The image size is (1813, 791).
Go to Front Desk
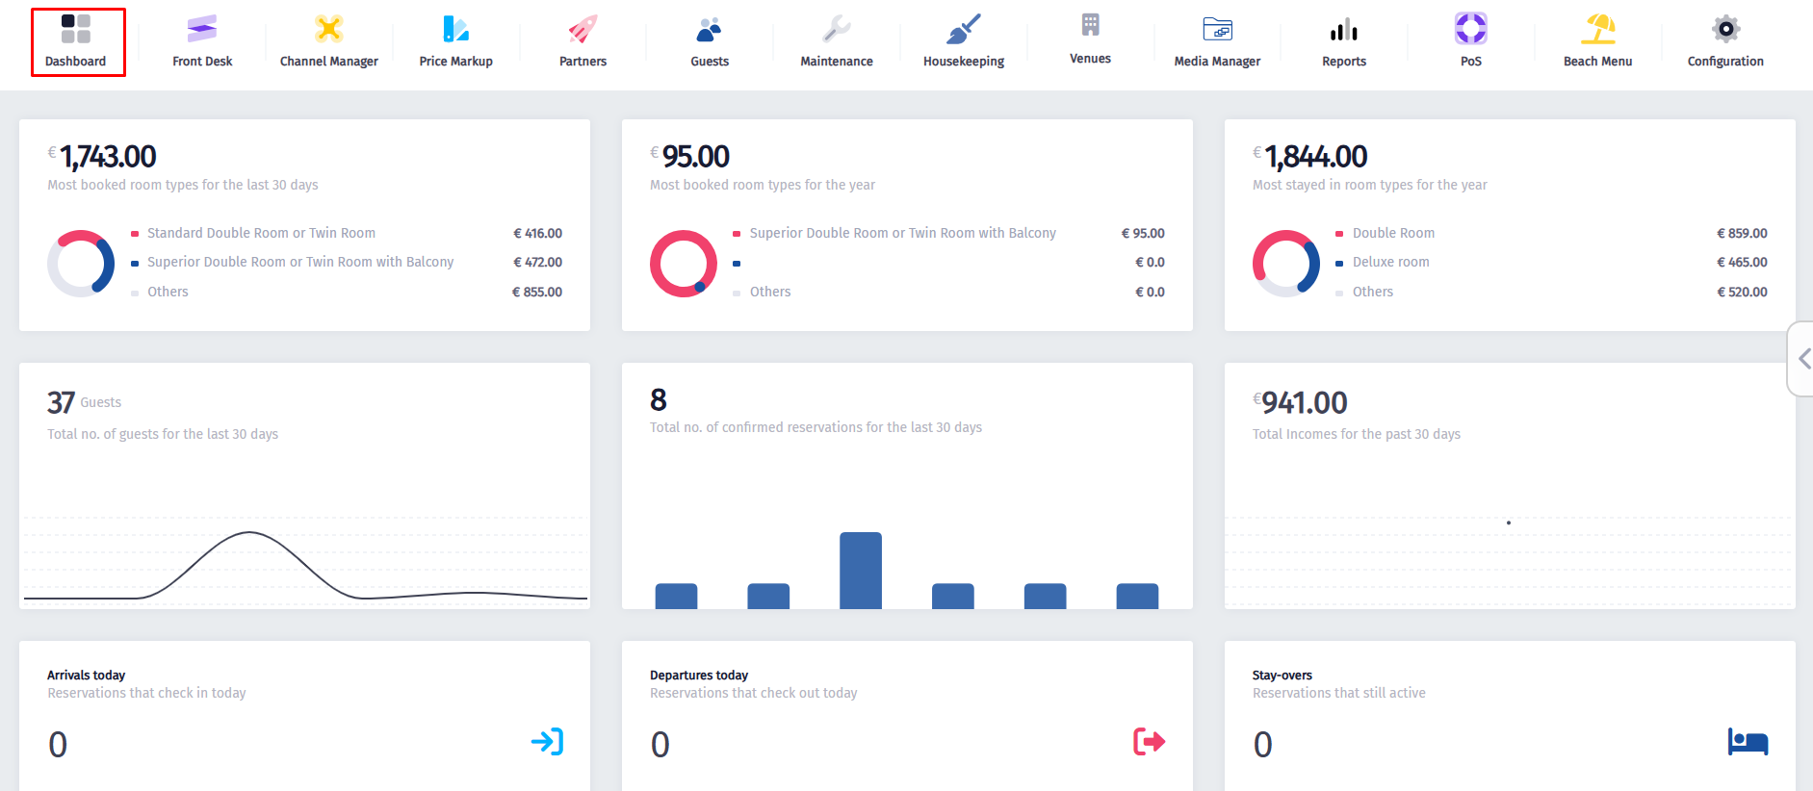[202, 41]
